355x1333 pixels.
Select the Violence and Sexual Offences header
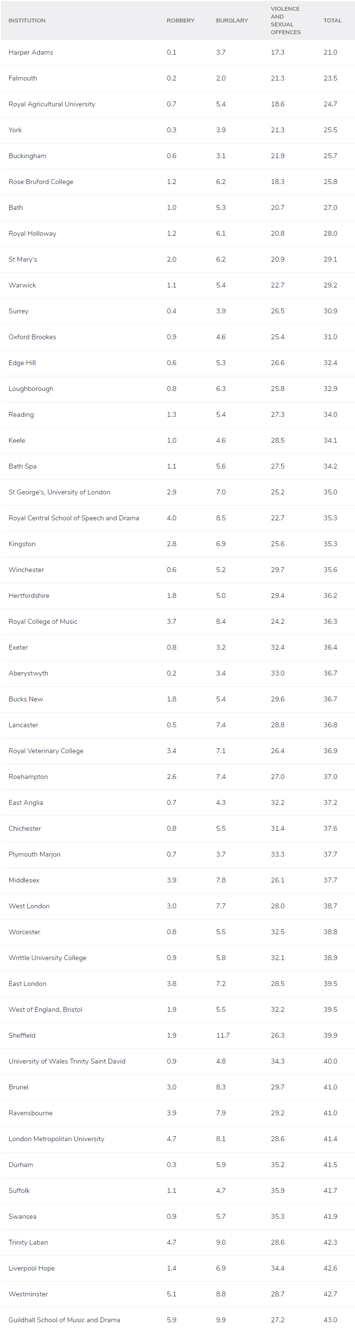285,21
